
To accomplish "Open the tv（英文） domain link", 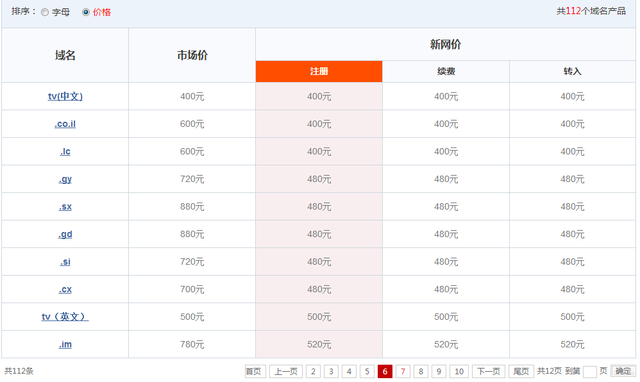I will click(x=65, y=317).
